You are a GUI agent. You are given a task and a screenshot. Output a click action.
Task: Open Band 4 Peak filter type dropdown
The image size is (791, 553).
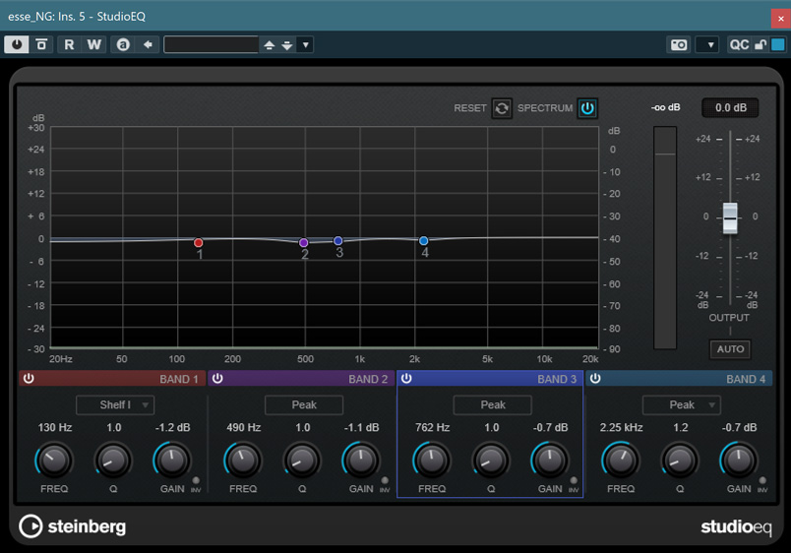coord(682,404)
